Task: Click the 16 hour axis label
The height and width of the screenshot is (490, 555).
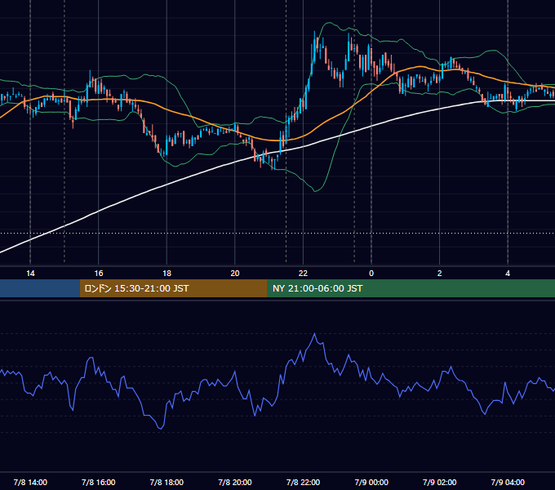Action: pyautogui.click(x=99, y=274)
